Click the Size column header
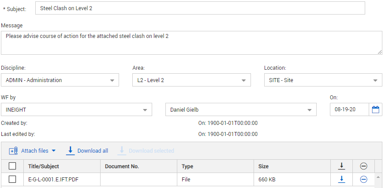Viewport: 389px width, 188px height. point(263,166)
